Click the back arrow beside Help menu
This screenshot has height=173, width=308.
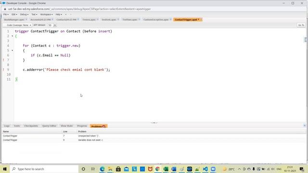coord(66,14)
